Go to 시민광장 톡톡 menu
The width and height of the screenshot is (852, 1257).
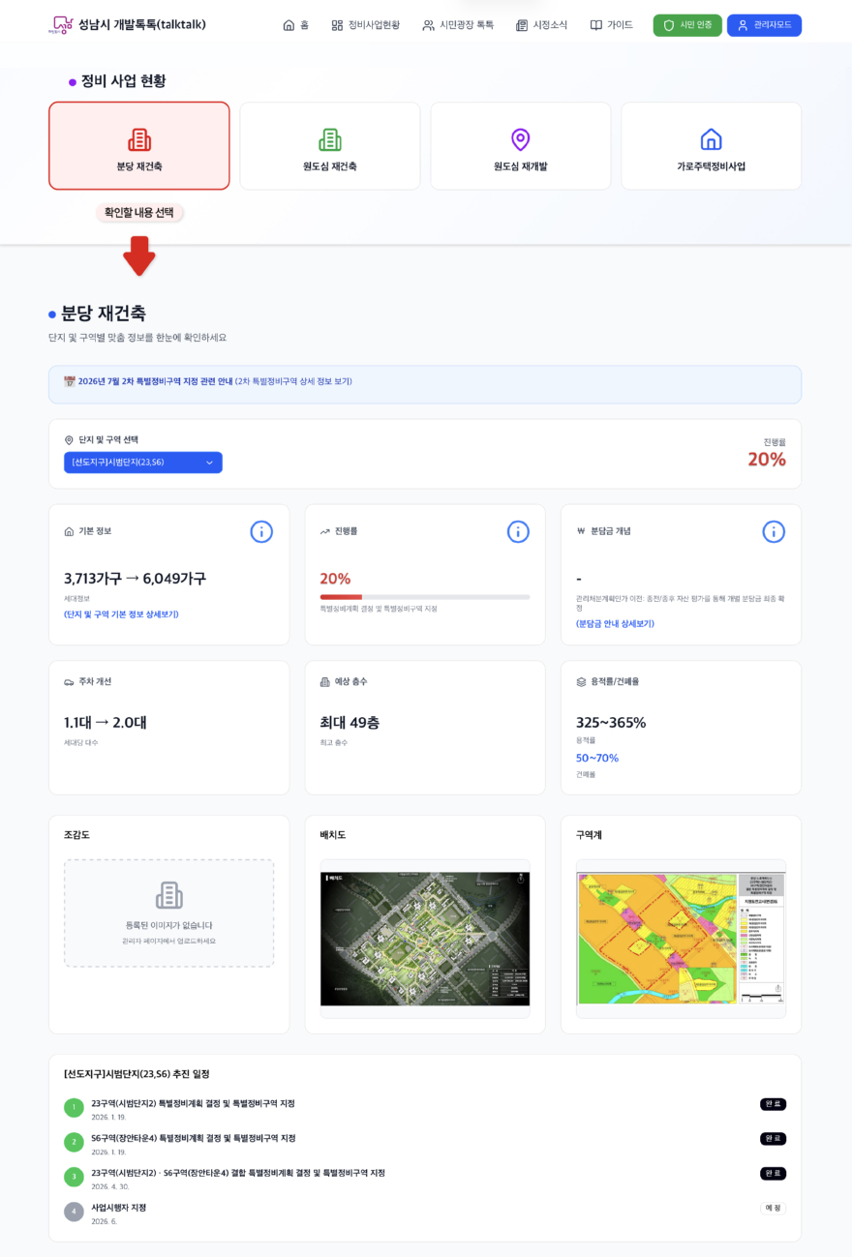(x=458, y=25)
